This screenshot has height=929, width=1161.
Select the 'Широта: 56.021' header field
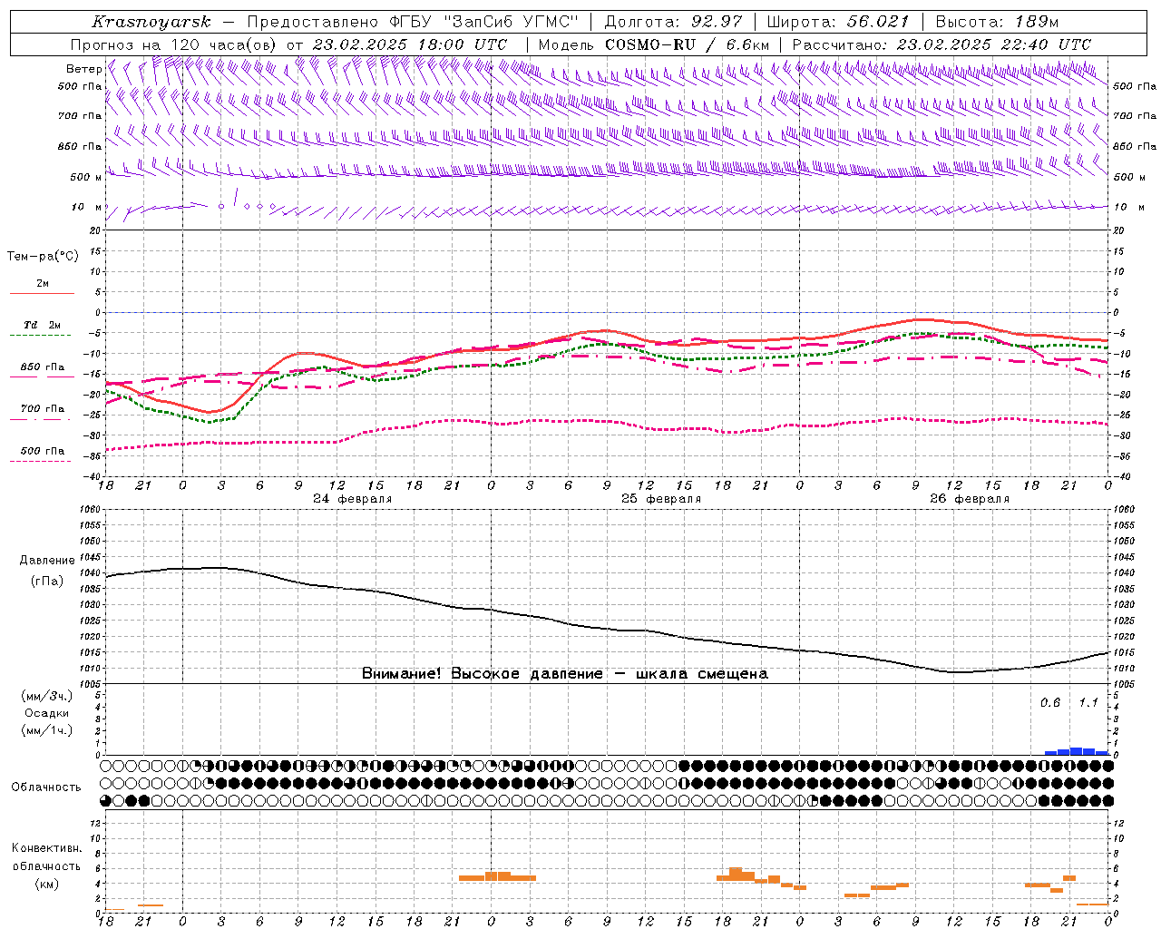point(837,22)
